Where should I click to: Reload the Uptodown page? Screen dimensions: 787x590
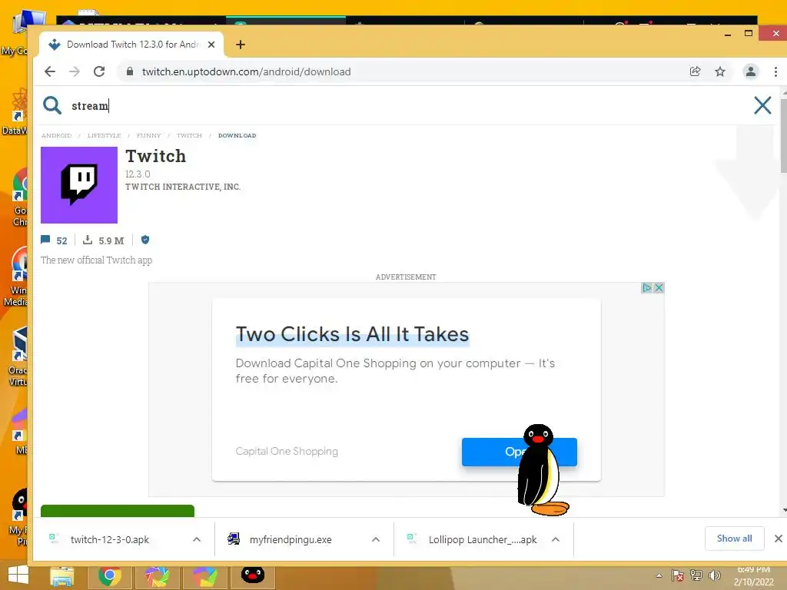click(99, 71)
